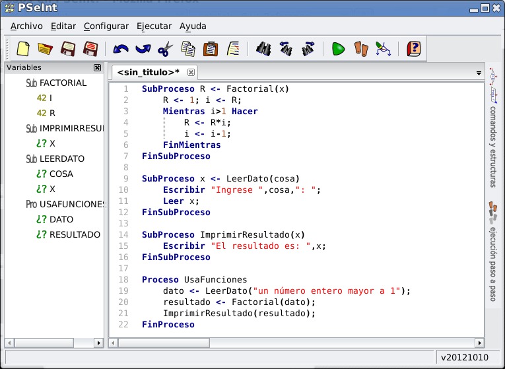Click line number 1 in the margin
This screenshot has height=369, width=505.
point(125,89)
